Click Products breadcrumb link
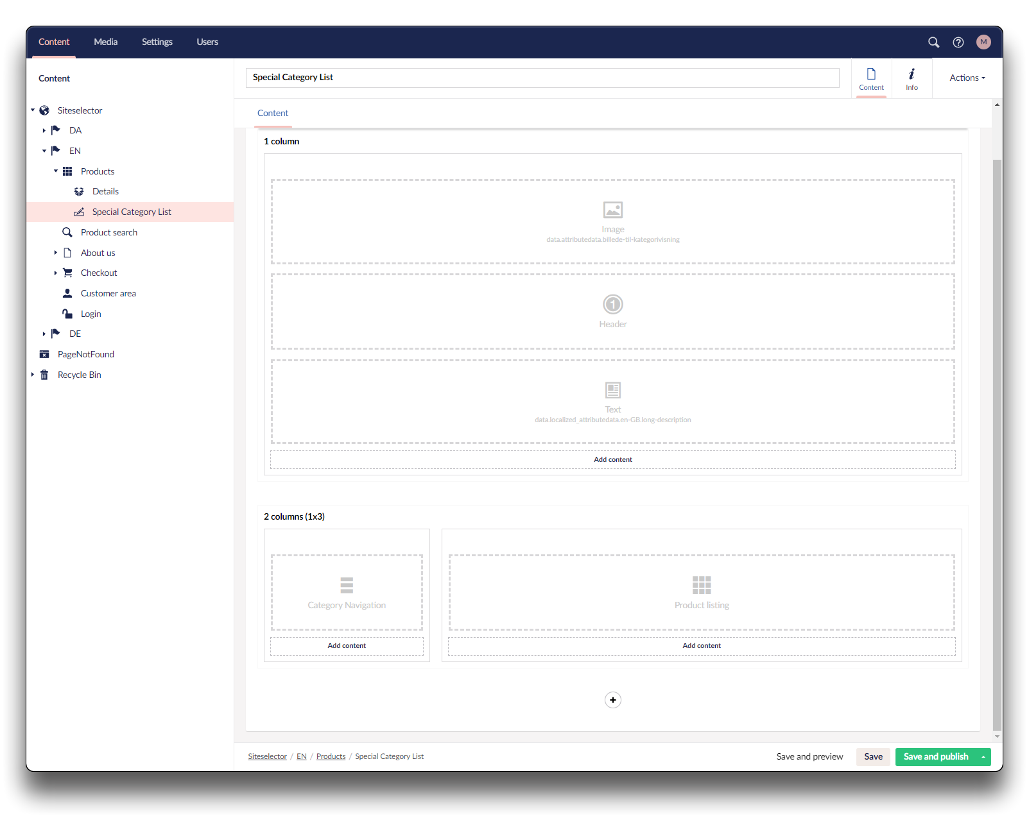 click(331, 757)
